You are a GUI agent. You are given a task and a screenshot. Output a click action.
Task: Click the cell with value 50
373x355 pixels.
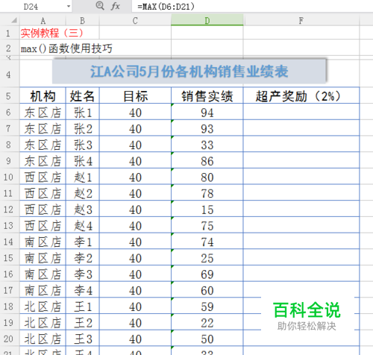point(207,339)
